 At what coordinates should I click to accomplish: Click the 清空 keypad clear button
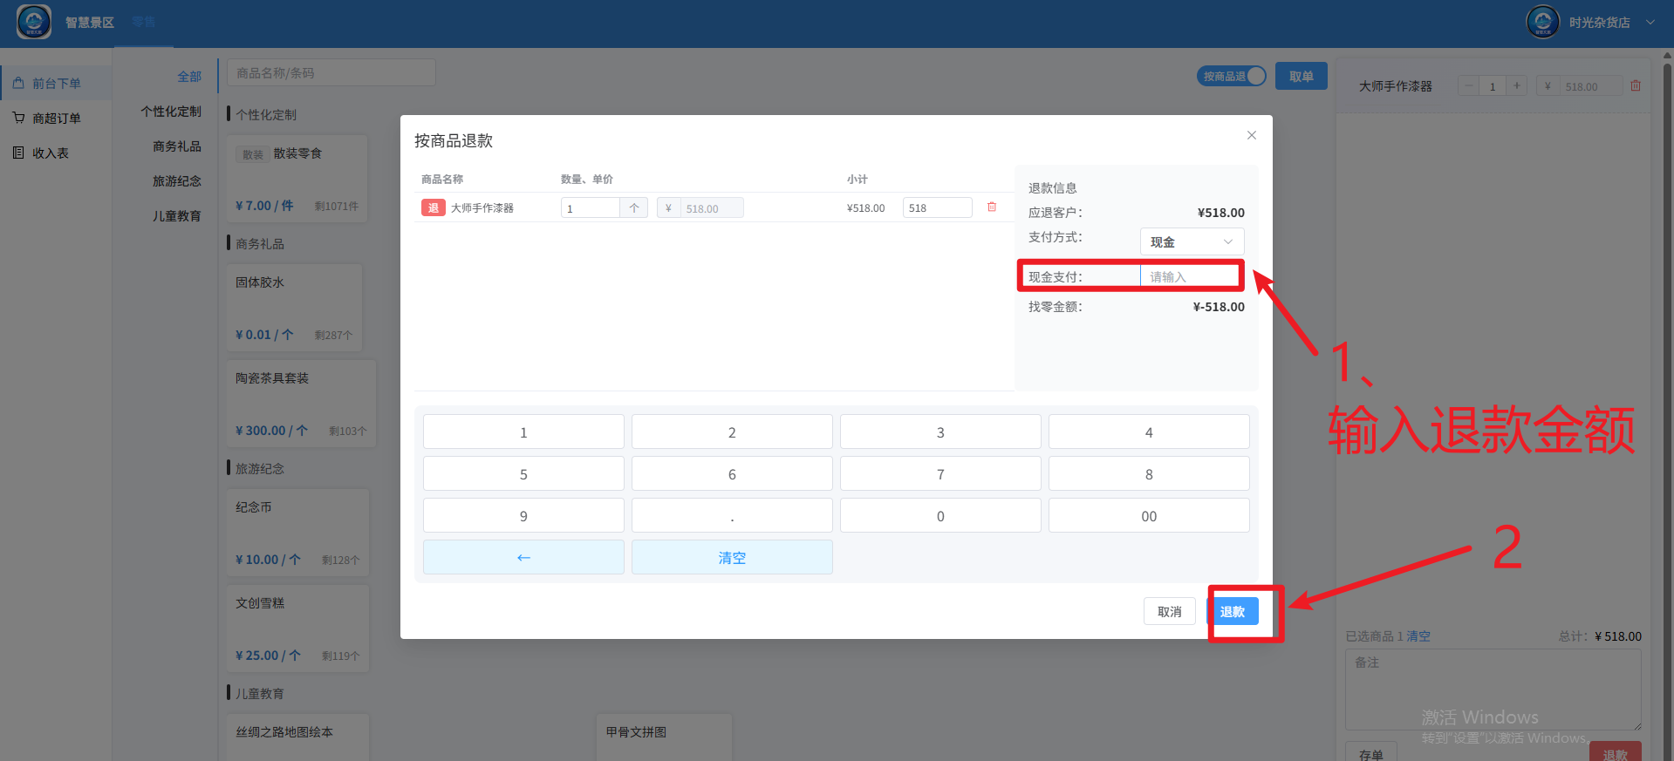pyautogui.click(x=732, y=557)
